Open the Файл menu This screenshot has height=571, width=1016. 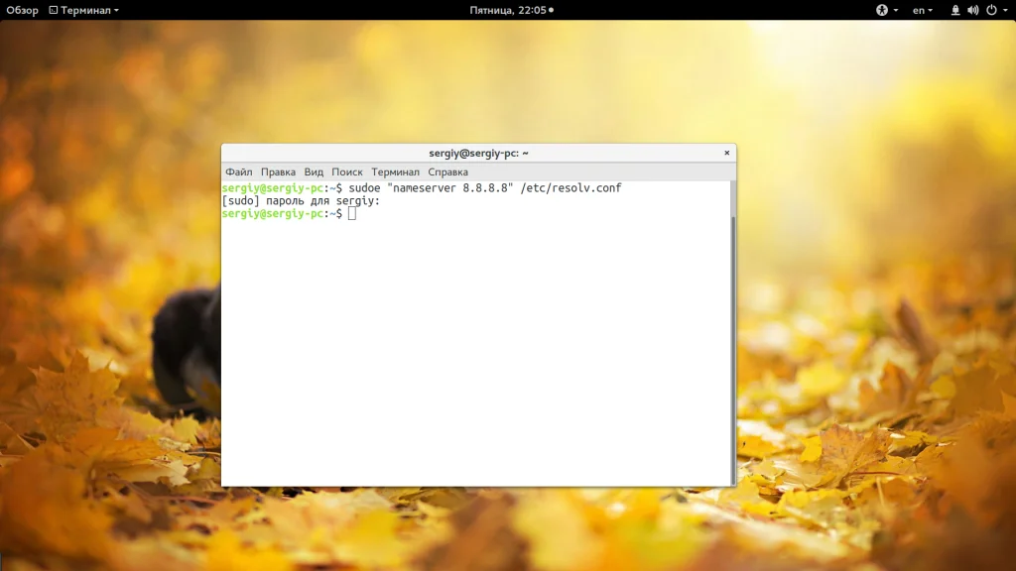[238, 171]
